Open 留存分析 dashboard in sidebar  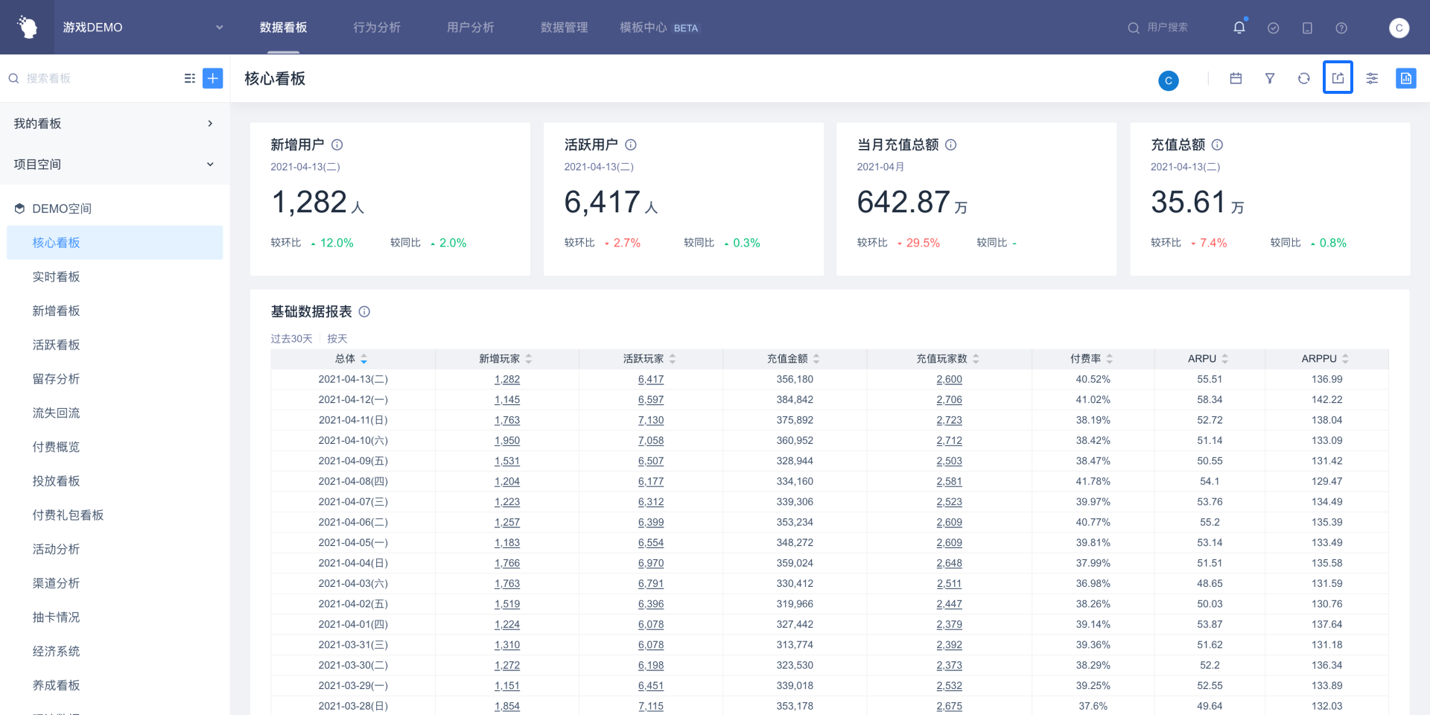56,379
